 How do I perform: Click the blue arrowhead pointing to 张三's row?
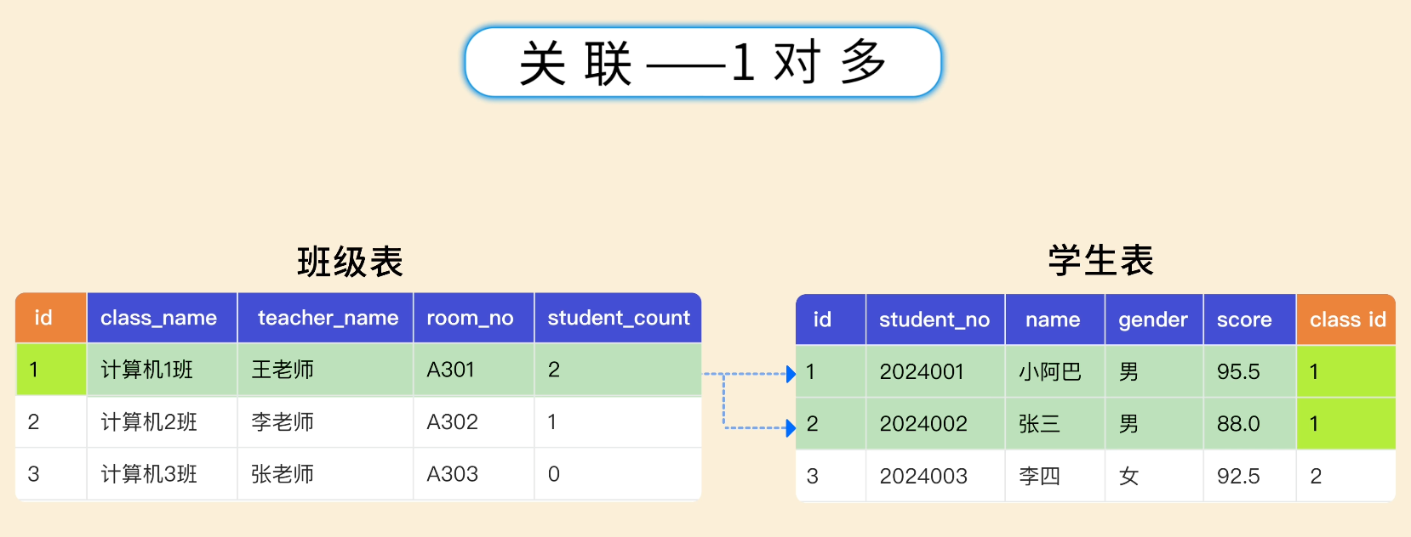[x=791, y=427]
